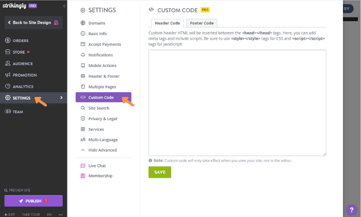Screen dimensions: 361x217
Task: Switch to Header Code tab
Action: tap(168, 23)
